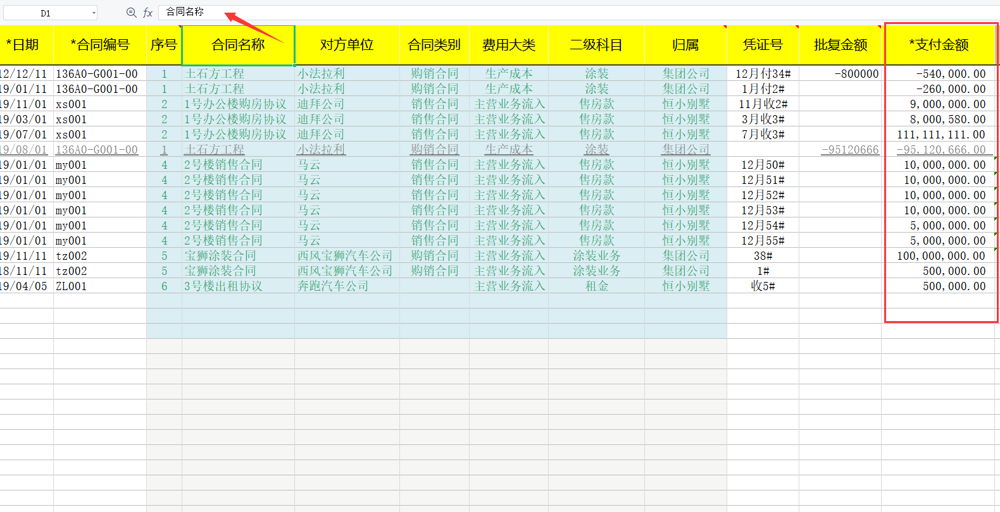
Task: Click the magnifier zoom icon beside fx
Action: (131, 13)
